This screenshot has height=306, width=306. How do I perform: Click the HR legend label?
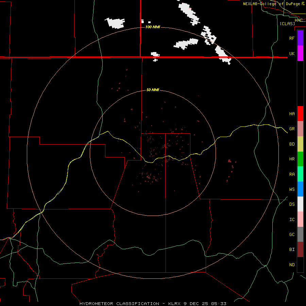[x=292, y=159]
